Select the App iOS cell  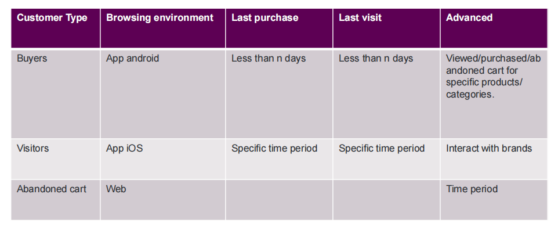(163, 159)
